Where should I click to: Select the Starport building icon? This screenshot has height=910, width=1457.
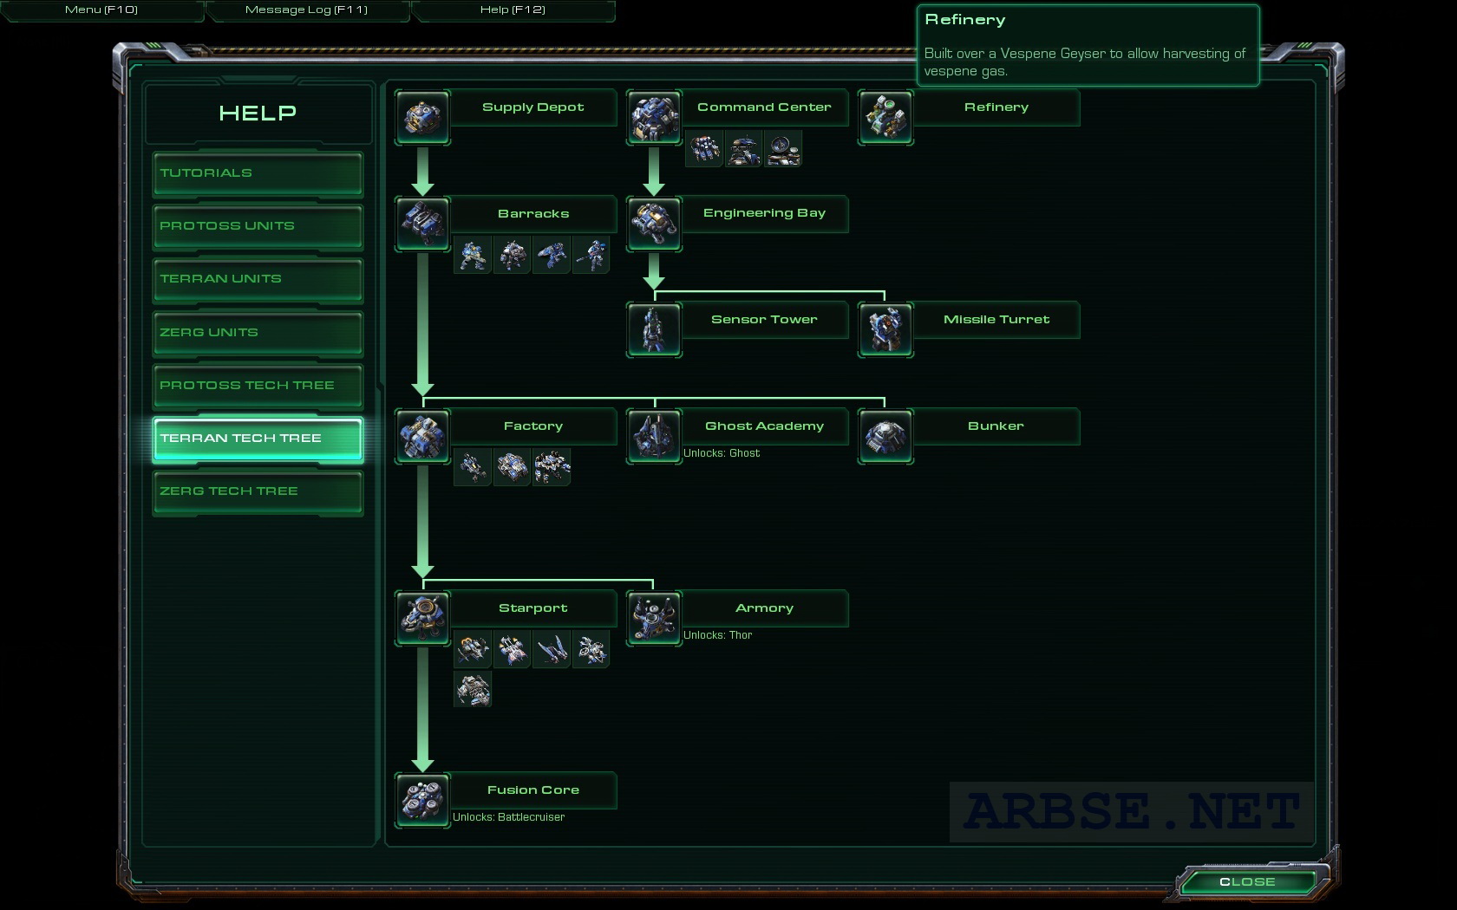422,618
